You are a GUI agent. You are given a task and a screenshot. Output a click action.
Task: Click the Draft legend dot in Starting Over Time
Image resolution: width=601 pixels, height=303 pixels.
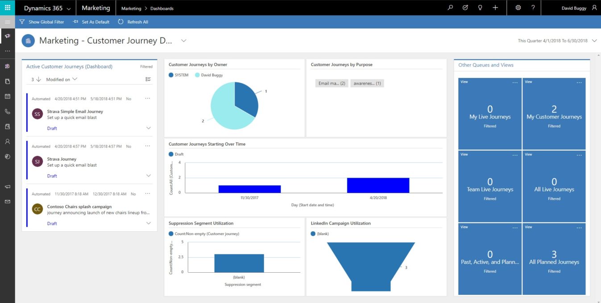tap(171, 154)
